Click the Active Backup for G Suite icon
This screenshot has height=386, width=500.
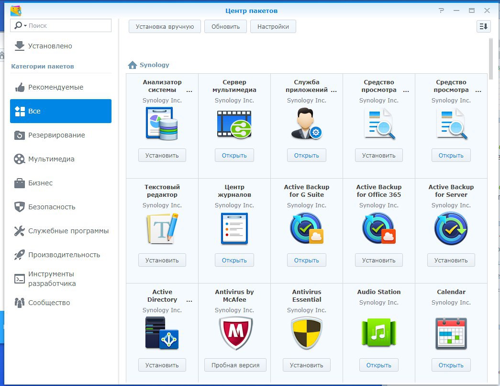tap(306, 228)
